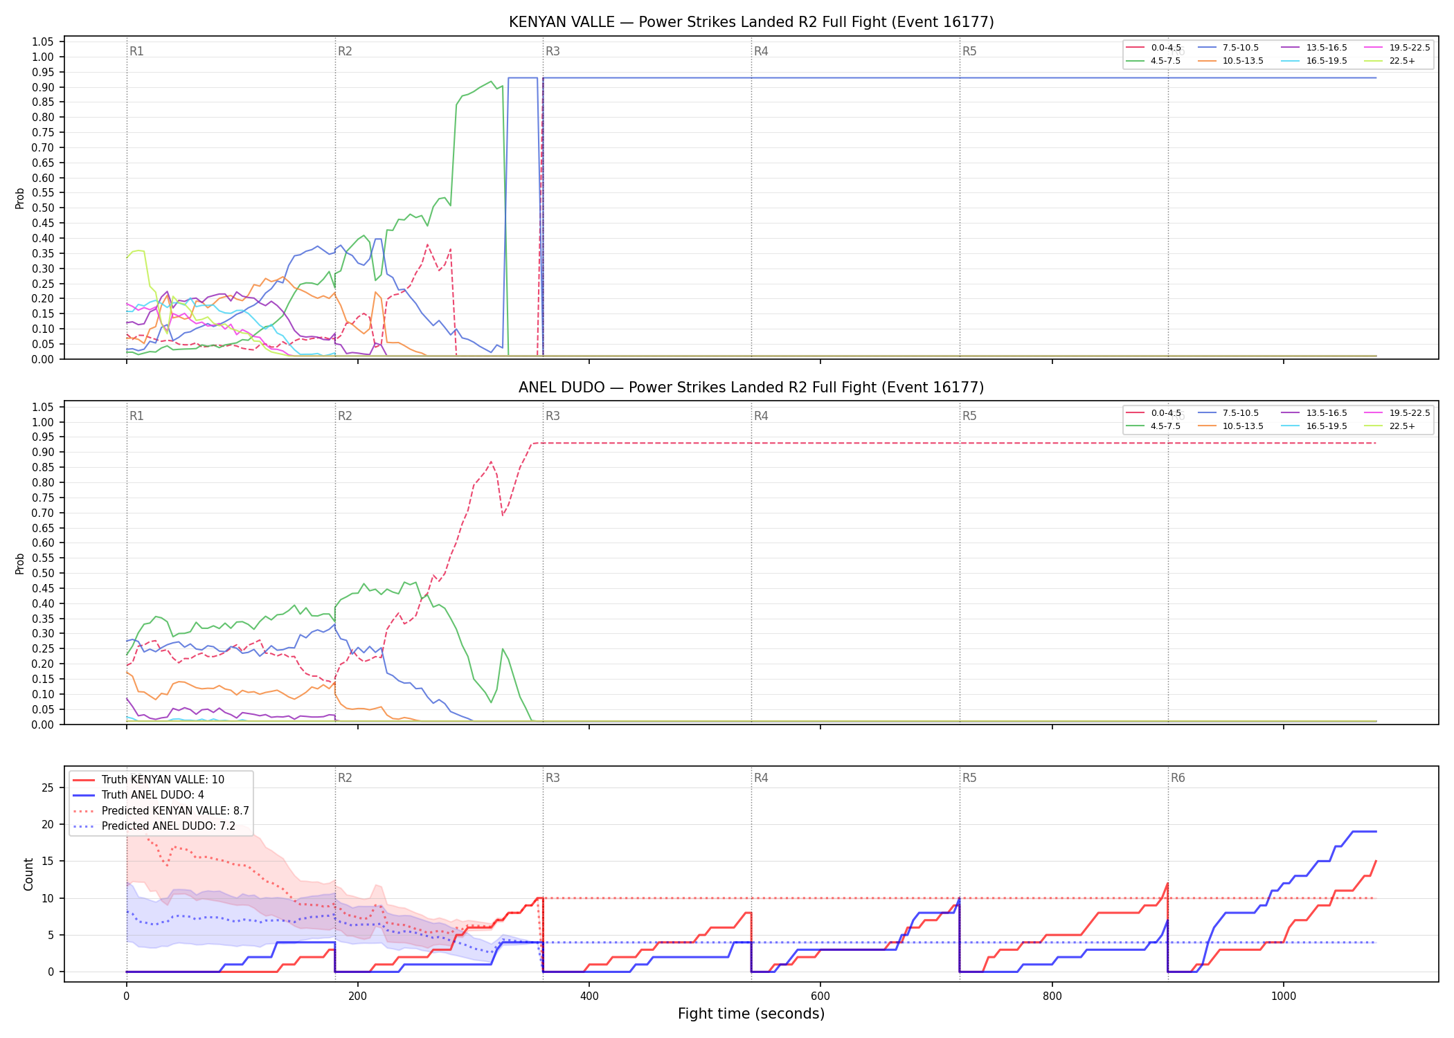
Task: Click the R4 marker in ANEL DUDO chart
Action: coord(761,416)
